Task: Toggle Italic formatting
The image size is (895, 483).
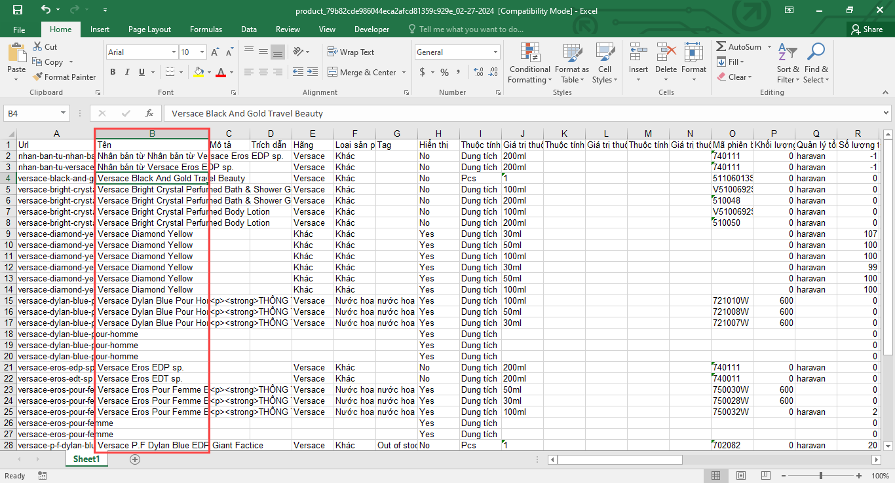Action: coord(126,73)
